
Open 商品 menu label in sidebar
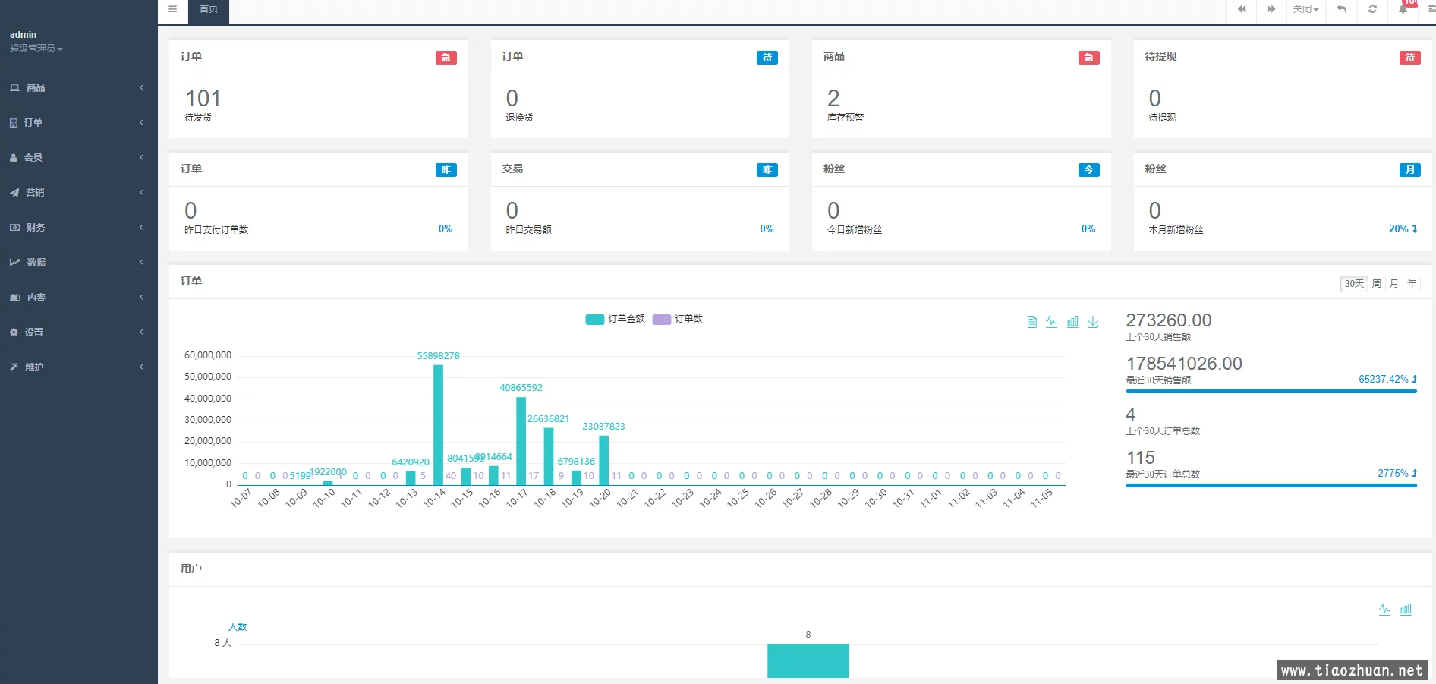click(36, 88)
